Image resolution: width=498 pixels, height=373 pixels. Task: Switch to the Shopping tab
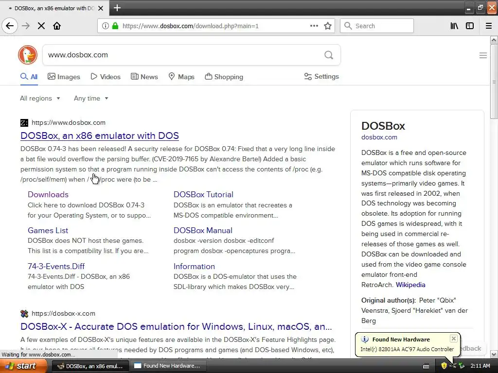(x=224, y=77)
